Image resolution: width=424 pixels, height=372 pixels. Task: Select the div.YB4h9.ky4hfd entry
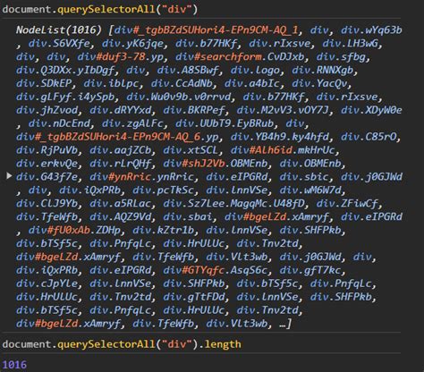[280, 137]
